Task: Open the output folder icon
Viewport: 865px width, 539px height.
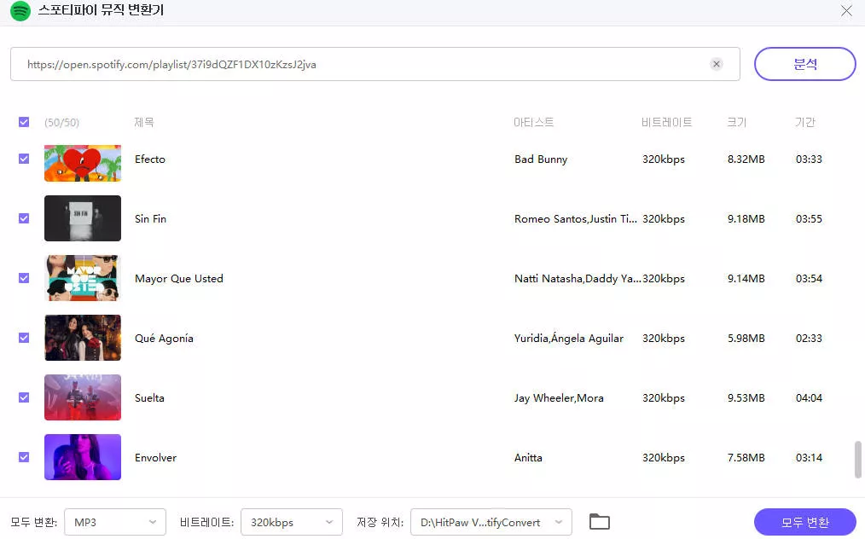Action: (x=599, y=521)
